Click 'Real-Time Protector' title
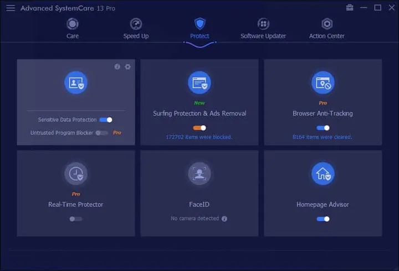 (x=76, y=205)
